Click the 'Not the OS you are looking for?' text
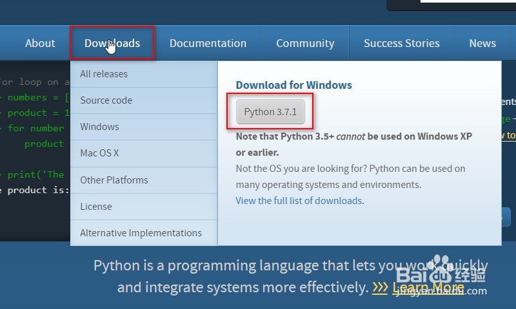 coord(350,176)
